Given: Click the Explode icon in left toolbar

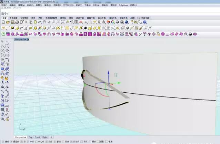Looking at the screenshot, I should (x=7, y=78).
